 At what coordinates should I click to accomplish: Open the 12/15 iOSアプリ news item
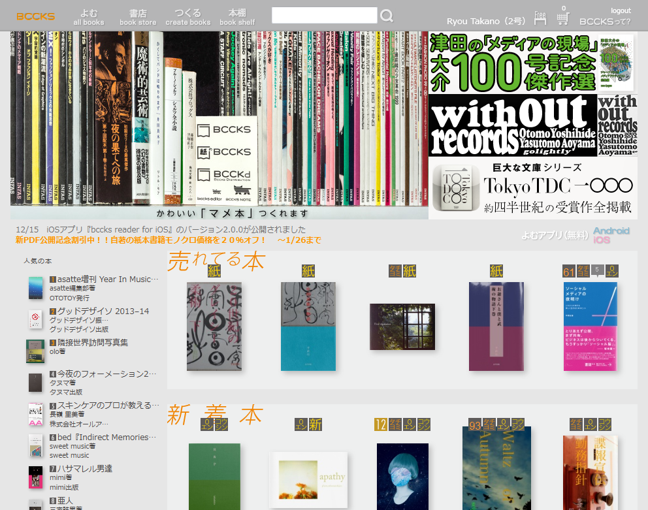pos(161,230)
